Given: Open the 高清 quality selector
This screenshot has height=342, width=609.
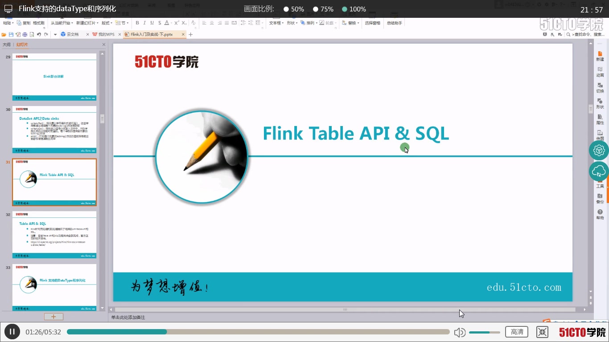Looking at the screenshot, I should coord(517,332).
